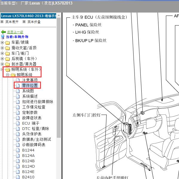Open the 数据表/主动测试 page

pos(37,139)
